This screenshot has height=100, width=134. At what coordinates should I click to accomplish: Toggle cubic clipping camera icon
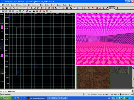click(67, 8)
